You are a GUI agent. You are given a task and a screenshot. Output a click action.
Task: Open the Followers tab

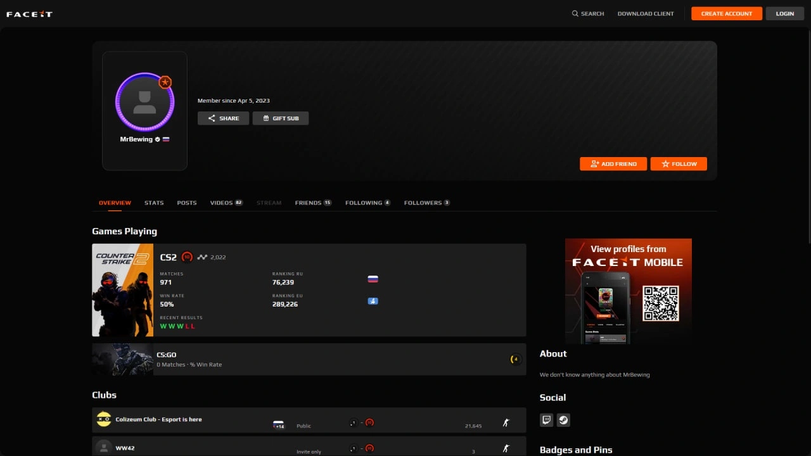click(426, 203)
